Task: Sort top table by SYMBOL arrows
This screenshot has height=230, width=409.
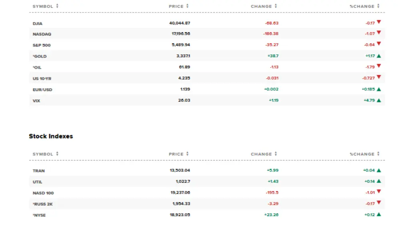Action: point(57,6)
